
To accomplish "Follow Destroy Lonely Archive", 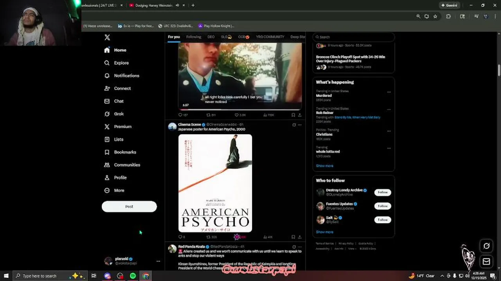I will pos(382,192).
